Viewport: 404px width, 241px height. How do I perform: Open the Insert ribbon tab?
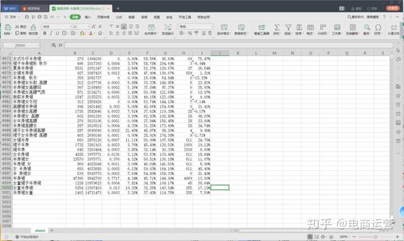pos(88,17)
